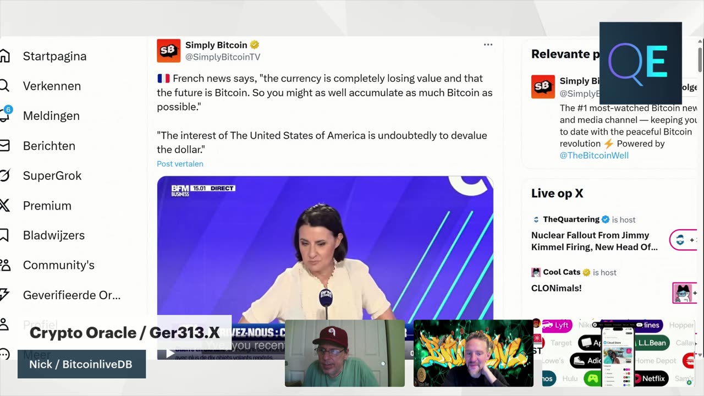Select the Premium X logo icon
This screenshot has width=704, height=396.
[4, 205]
